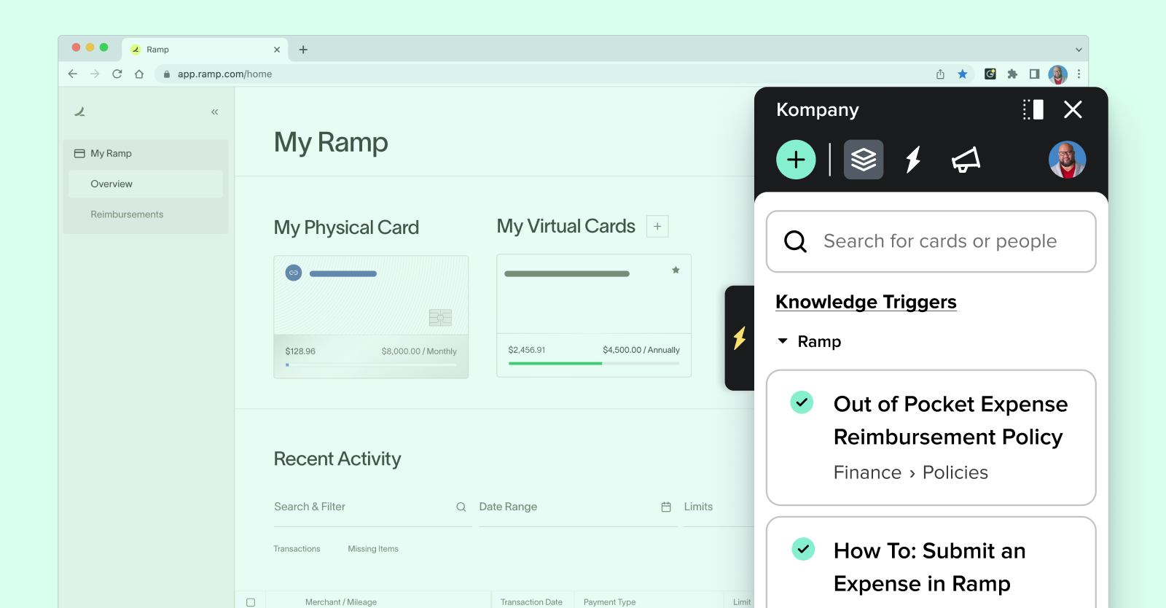
Task: Sort by Transaction Date column
Action: (531, 602)
